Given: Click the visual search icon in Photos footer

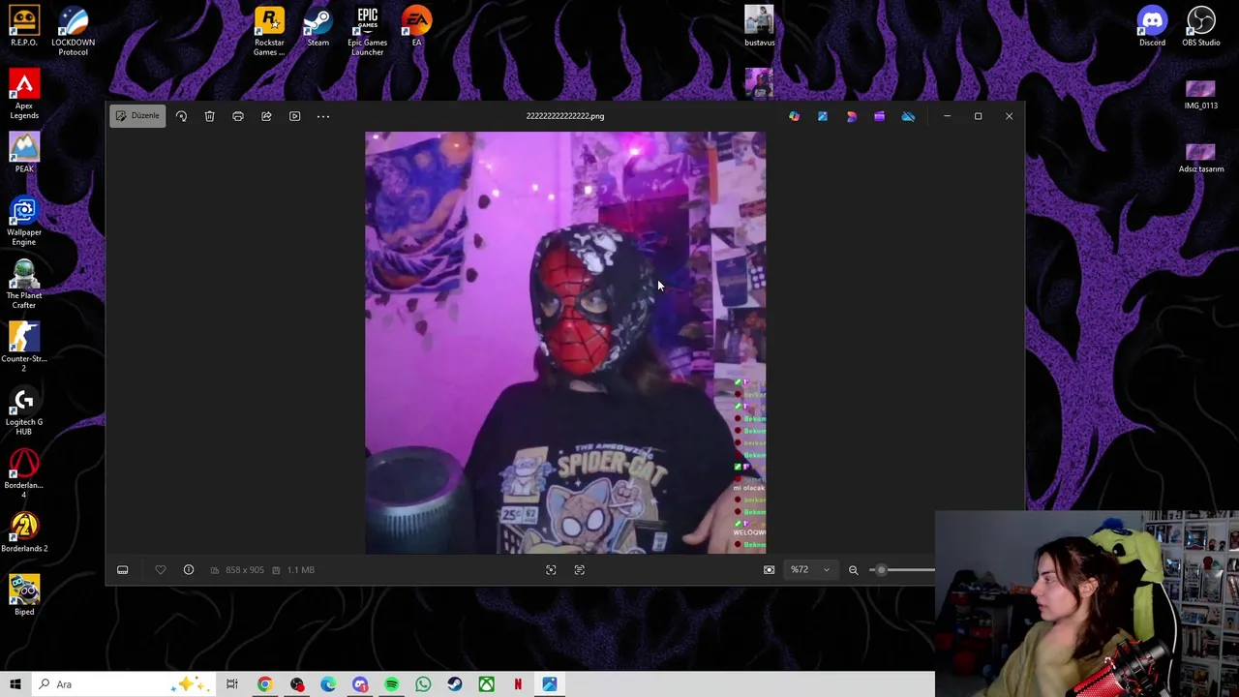Looking at the screenshot, I should (551, 570).
